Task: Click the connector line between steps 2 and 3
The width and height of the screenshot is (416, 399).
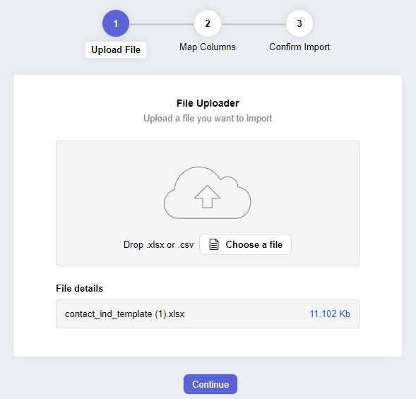Action: [x=254, y=24]
